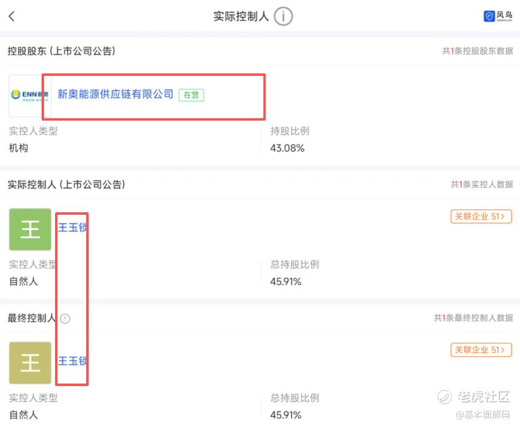Expand 关联企业 51 in the 最终控制人 section
The width and height of the screenshot is (520, 427).
481,350
